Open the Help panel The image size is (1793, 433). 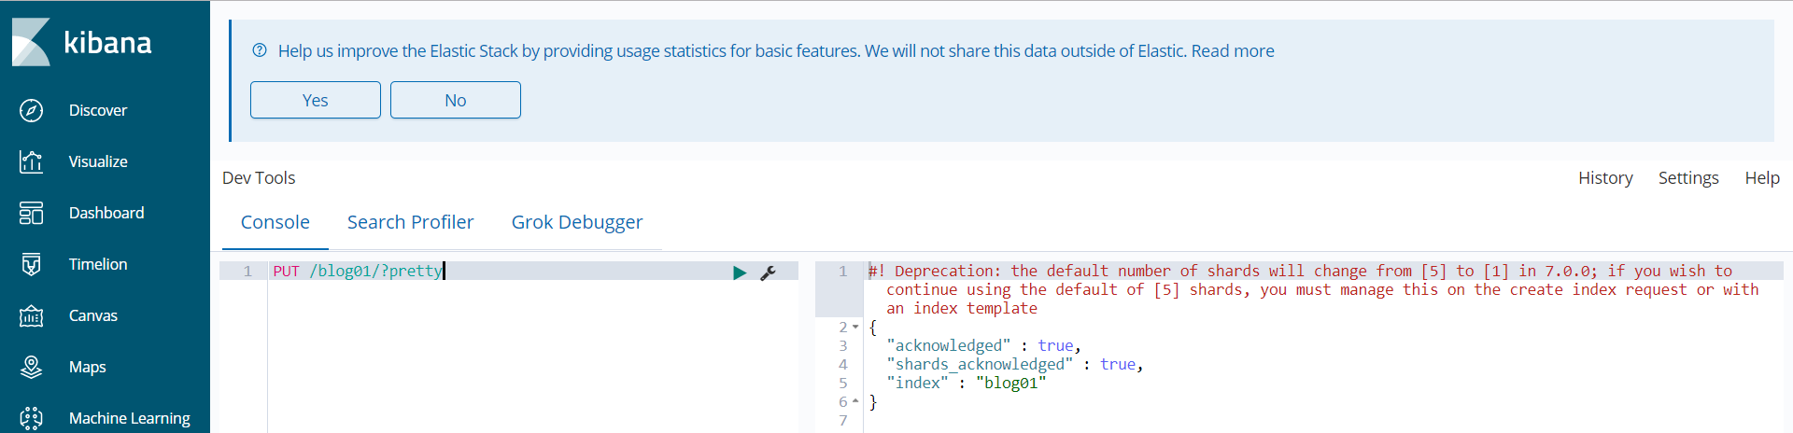[1762, 177]
